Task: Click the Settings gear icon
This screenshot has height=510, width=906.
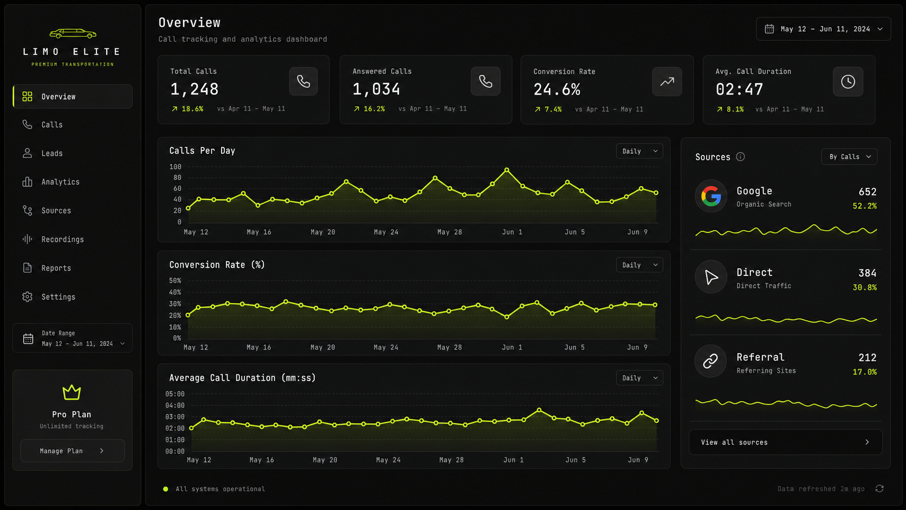Action: pyautogui.click(x=27, y=296)
